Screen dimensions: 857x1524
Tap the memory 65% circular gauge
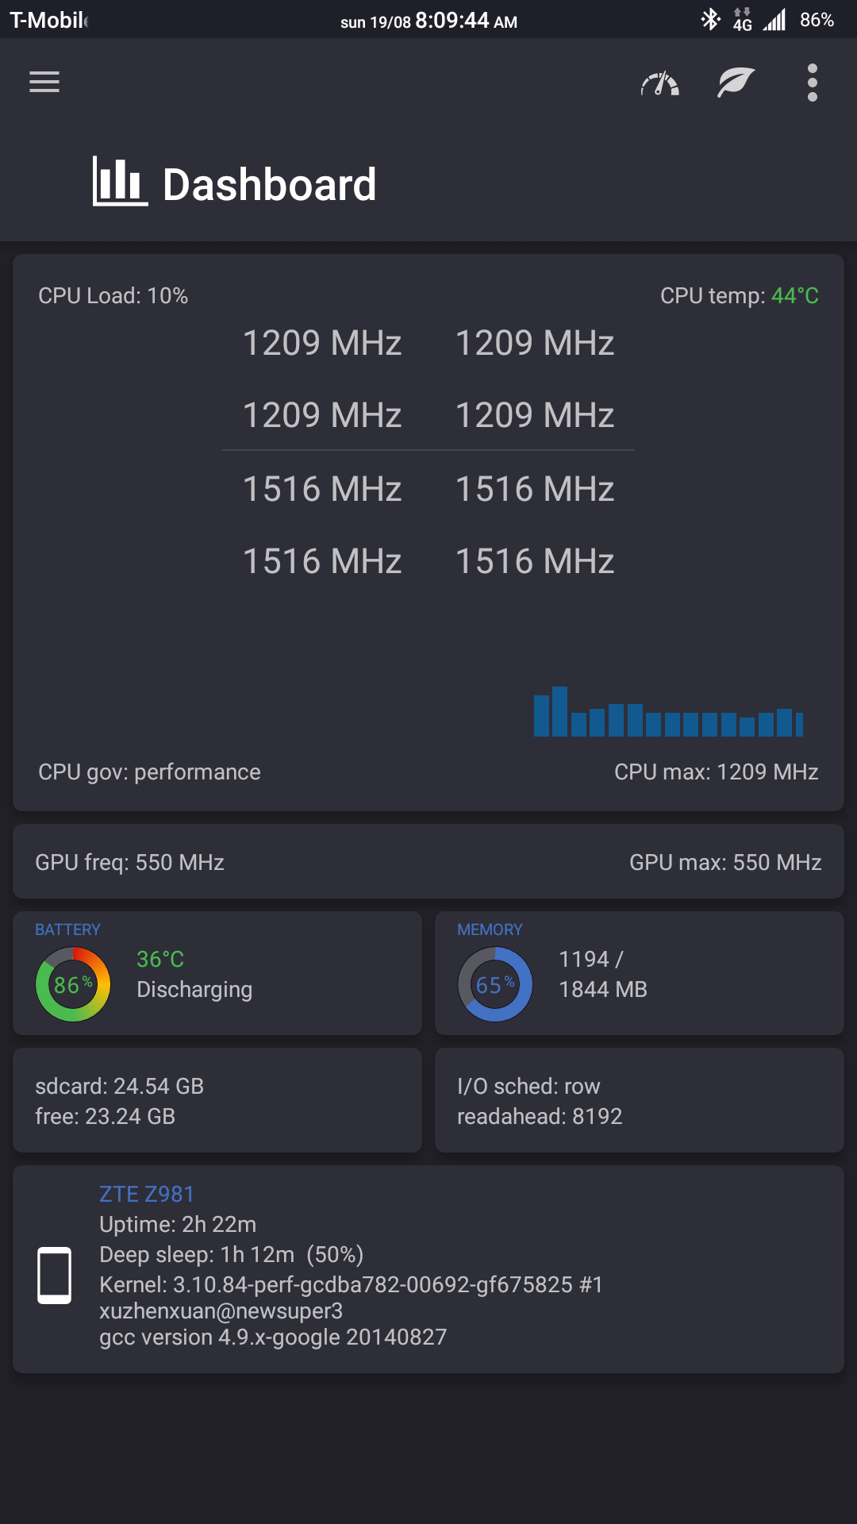(x=495, y=984)
